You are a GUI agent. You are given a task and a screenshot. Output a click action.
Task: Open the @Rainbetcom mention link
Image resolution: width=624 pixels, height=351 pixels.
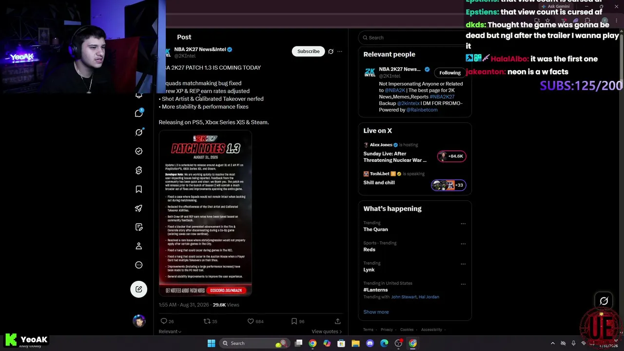422,110
